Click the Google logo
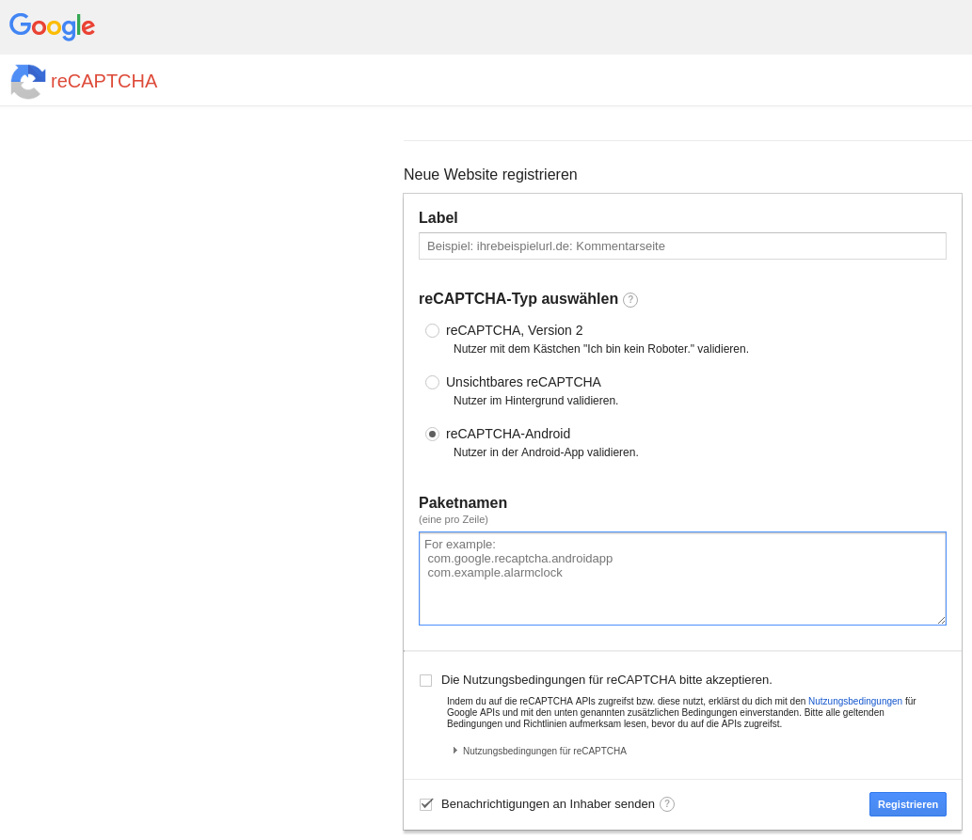This screenshot has width=972, height=840. [53, 26]
